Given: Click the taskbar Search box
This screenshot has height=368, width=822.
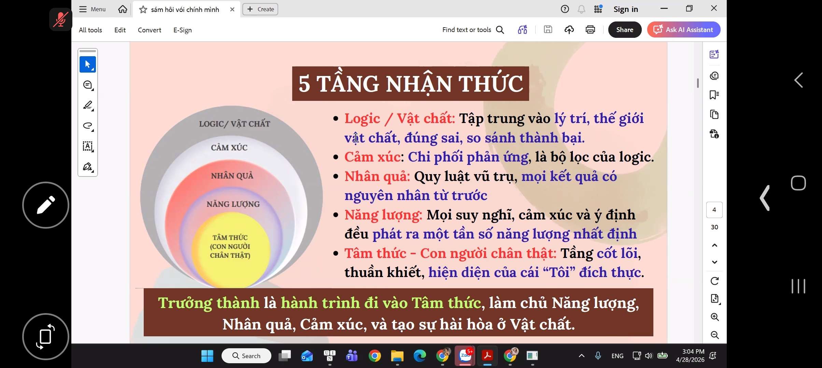Looking at the screenshot, I should [x=246, y=356].
